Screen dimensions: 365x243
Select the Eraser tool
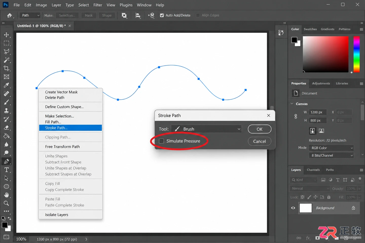pyautogui.click(x=6, y=128)
